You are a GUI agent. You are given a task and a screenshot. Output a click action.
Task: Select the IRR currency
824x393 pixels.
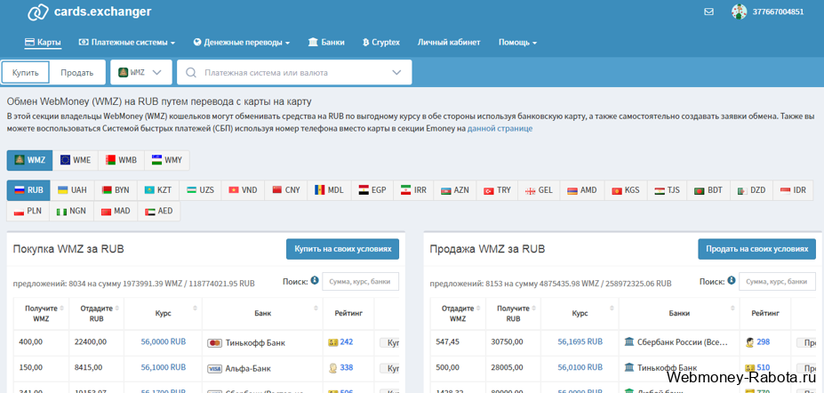click(x=414, y=190)
